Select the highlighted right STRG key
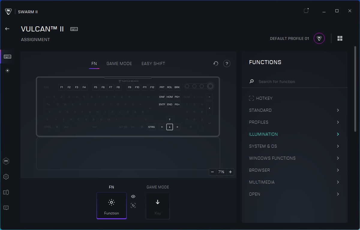Screen dimensions: 360x230 click(x=151, y=127)
